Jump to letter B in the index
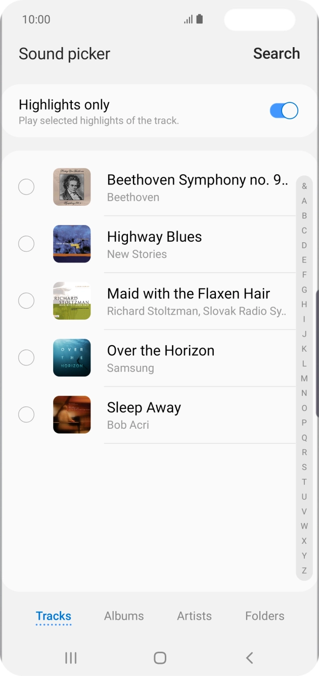 [304, 216]
